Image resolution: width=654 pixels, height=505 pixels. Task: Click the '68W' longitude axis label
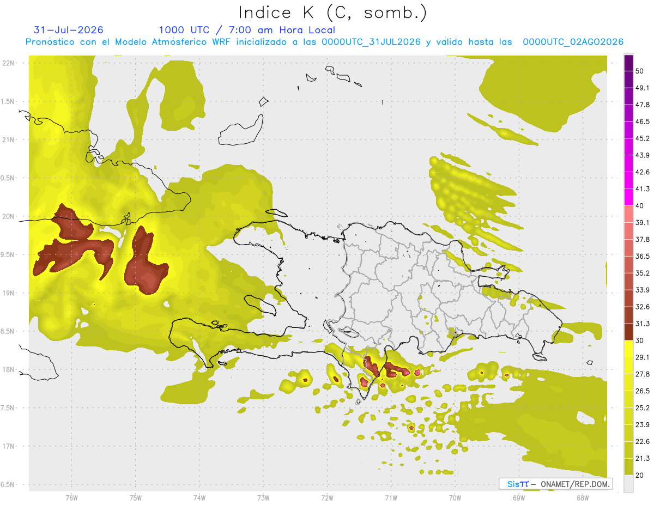click(x=582, y=497)
